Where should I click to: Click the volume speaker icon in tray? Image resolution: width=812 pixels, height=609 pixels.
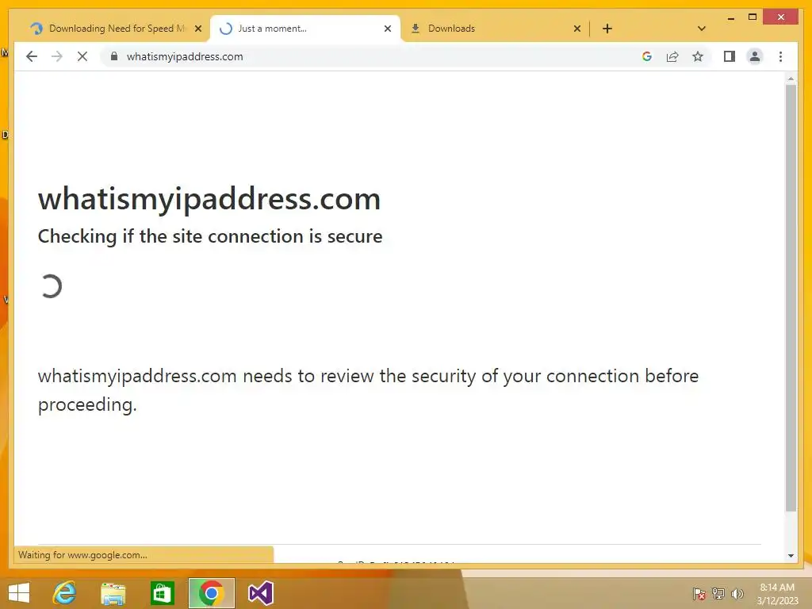tap(737, 593)
